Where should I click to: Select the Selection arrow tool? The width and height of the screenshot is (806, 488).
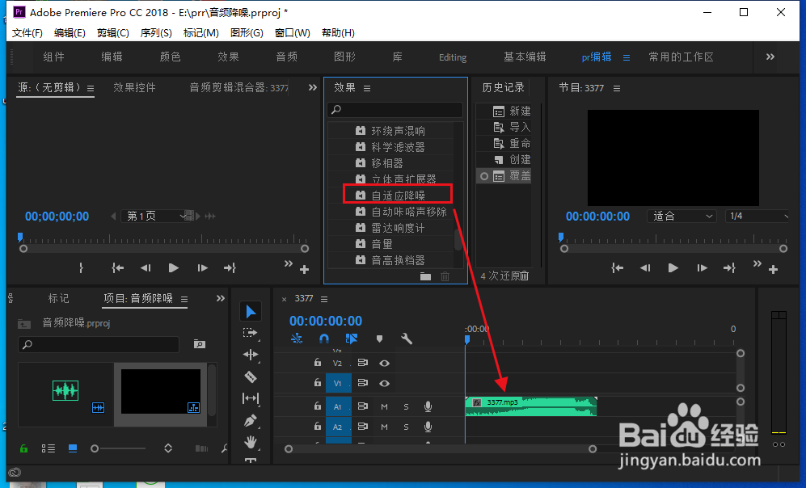(x=251, y=311)
